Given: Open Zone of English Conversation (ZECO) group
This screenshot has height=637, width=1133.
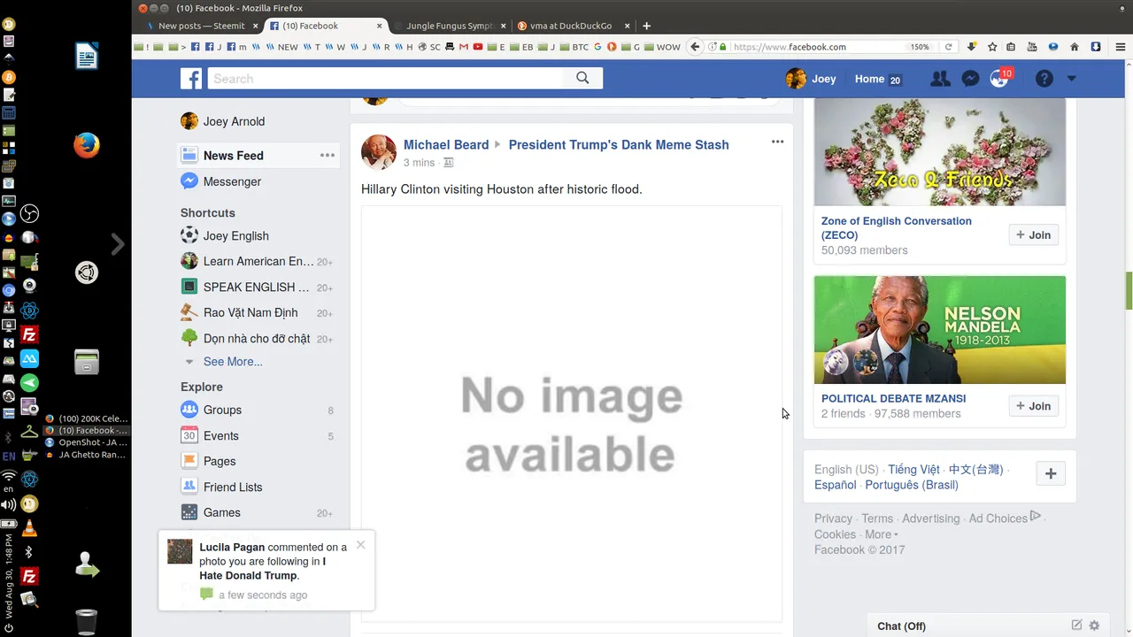Looking at the screenshot, I should point(896,228).
